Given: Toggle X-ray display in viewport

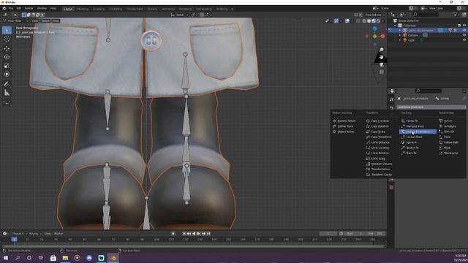Looking at the screenshot, I should click(x=358, y=21).
